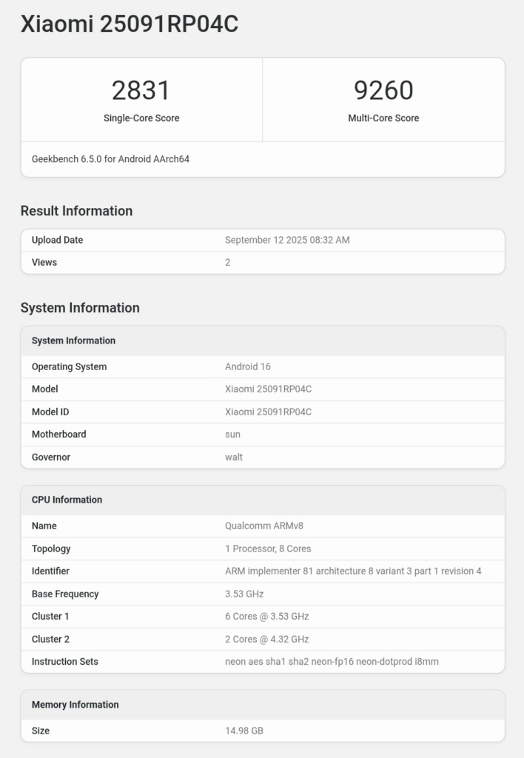The image size is (524, 758).
Task: Click the 9260 multi-core score value
Action: click(383, 90)
